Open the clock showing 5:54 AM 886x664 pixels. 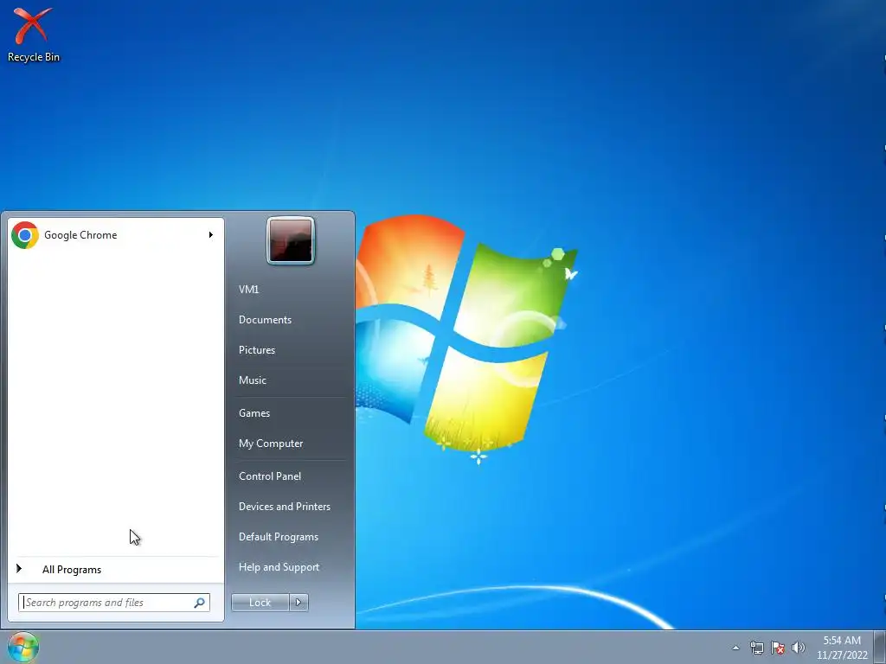pyautogui.click(x=842, y=648)
